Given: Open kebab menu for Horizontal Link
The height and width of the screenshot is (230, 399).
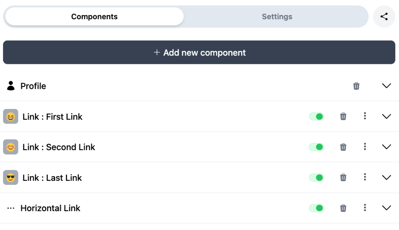Looking at the screenshot, I should [x=365, y=208].
